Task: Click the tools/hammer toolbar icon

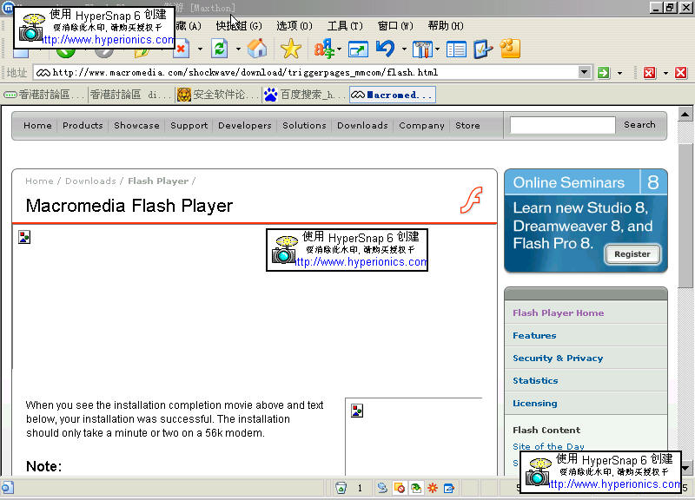Action: pos(422,49)
